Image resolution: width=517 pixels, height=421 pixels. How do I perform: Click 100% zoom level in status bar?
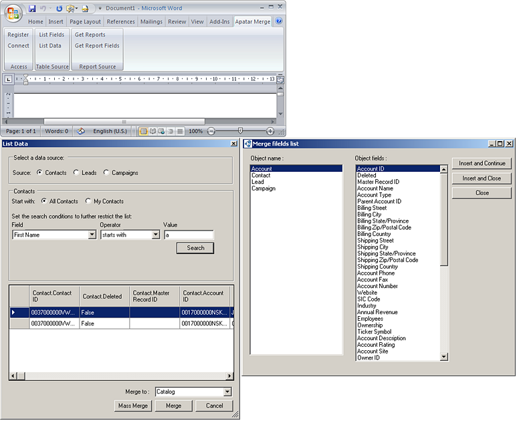[195, 131]
